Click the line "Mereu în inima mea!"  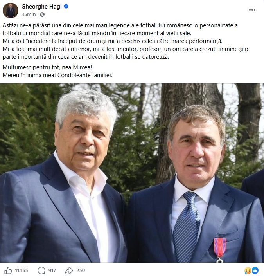(29, 75)
